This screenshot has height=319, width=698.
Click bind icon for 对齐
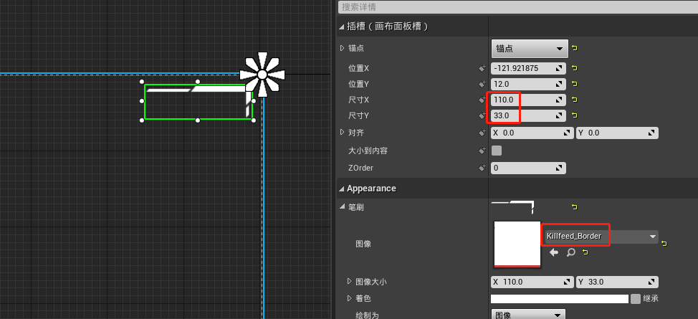(482, 133)
